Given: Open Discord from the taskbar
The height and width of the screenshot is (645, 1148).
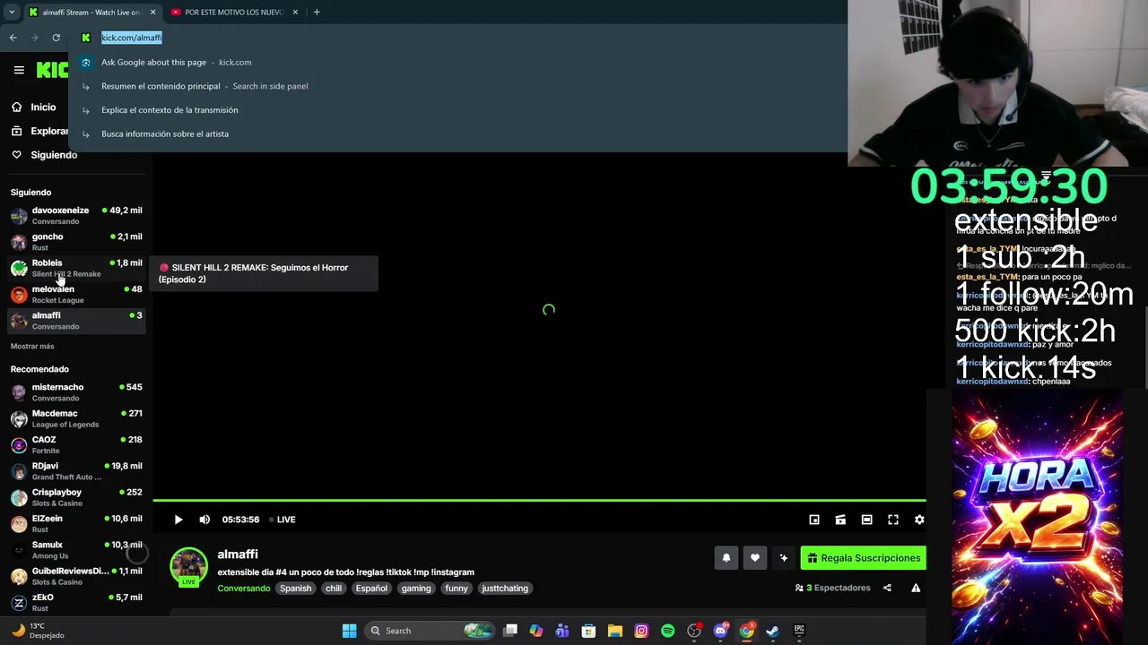Looking at the screenshot, I should tap(720, 631).
